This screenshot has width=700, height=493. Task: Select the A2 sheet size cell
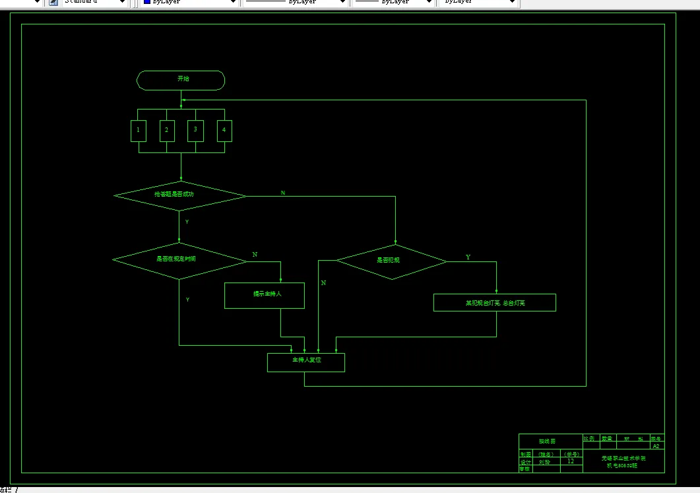pos(656,446)
